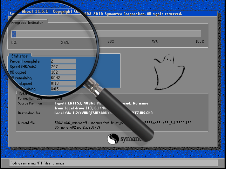Click the MB remaining value 6042

(x=63, y=78)
